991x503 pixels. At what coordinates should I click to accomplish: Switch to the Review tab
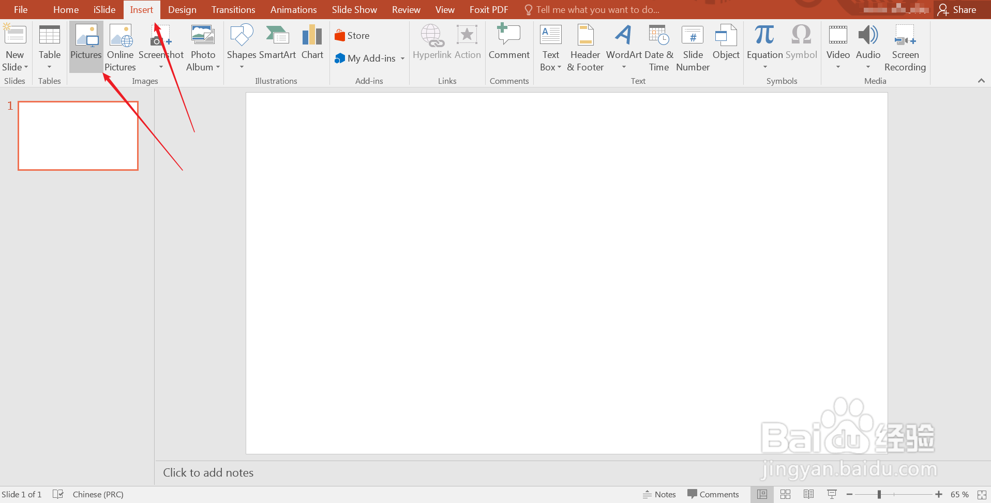click(406, 10)
